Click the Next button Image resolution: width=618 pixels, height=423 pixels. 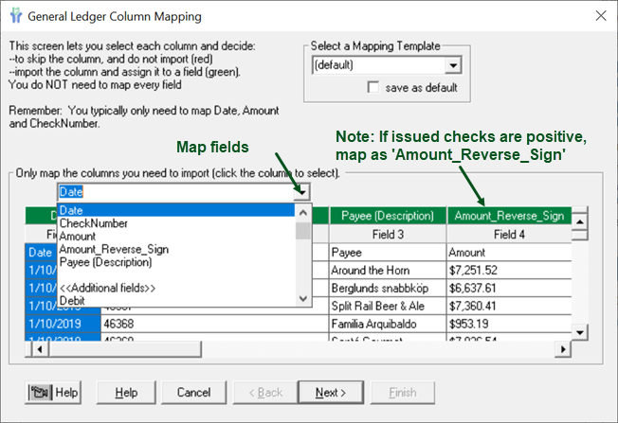(x=329, y=393)
